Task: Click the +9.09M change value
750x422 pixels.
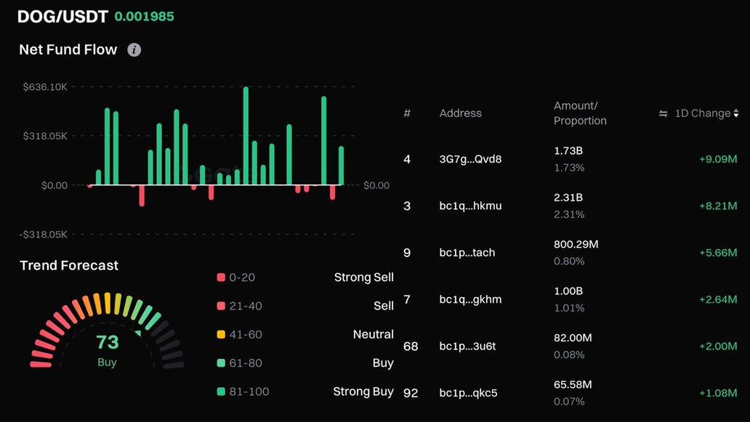Action: point(717,159)
